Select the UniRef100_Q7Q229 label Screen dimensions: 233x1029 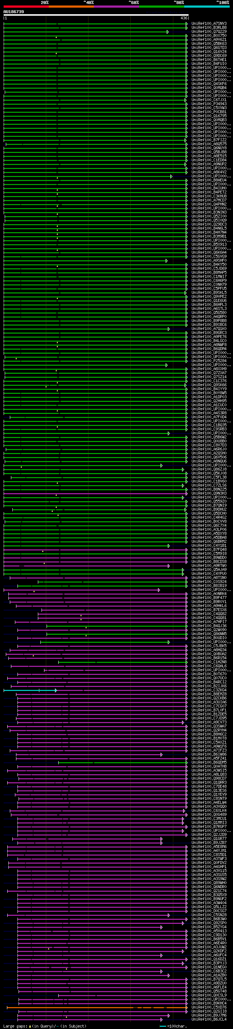[209, 31]
